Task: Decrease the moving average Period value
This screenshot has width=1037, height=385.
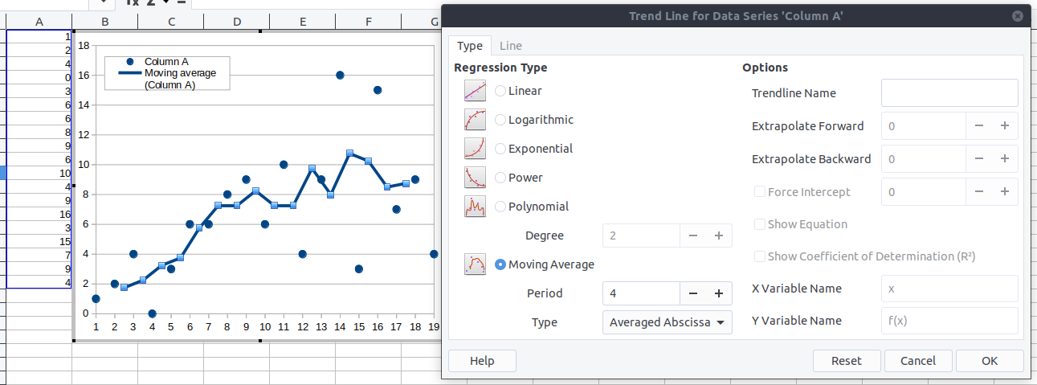Action: (693, 293)
